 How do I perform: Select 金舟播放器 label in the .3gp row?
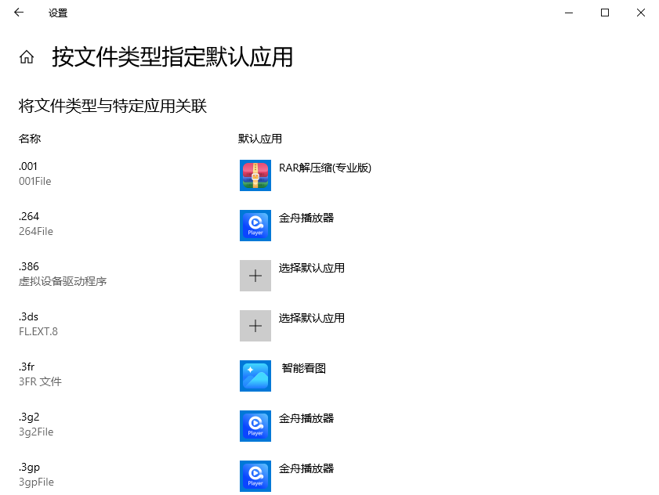point(306,468)
